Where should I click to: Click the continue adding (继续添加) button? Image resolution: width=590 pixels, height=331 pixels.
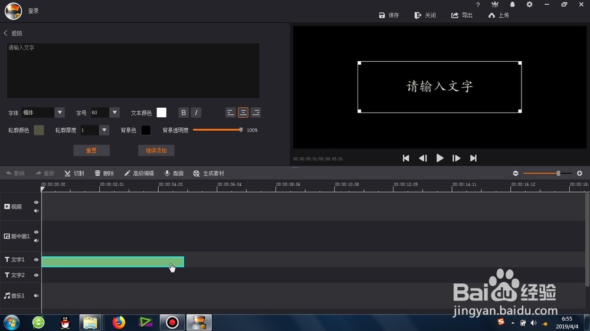(156, 150)
